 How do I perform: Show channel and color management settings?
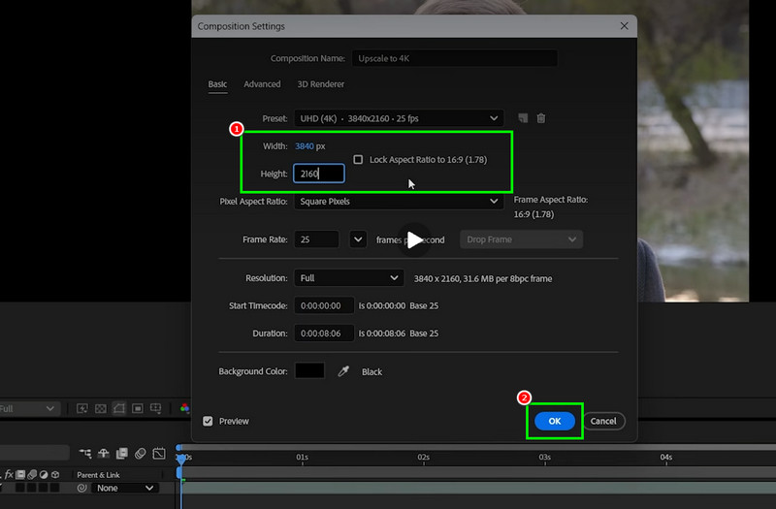pos(184,408)
